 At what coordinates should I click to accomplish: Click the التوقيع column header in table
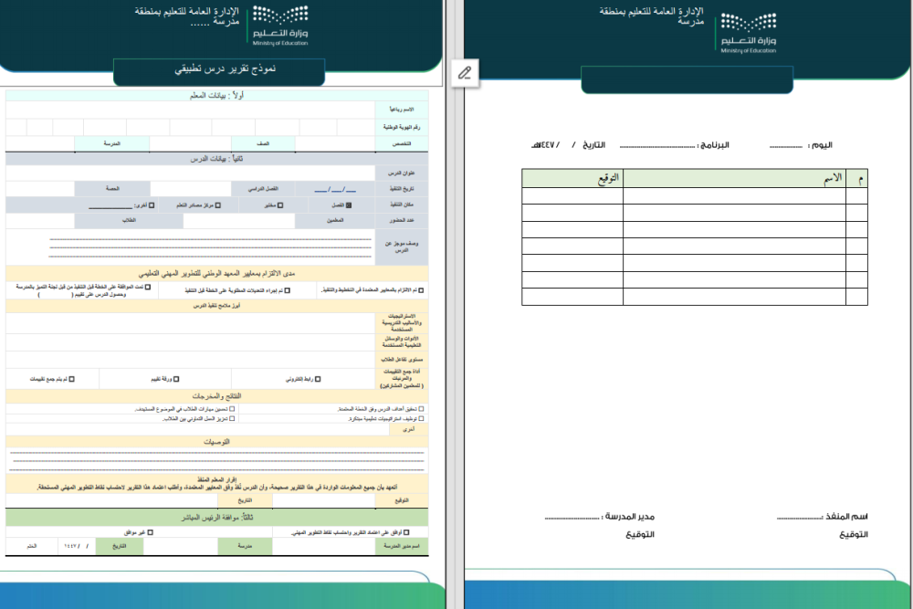572,178
